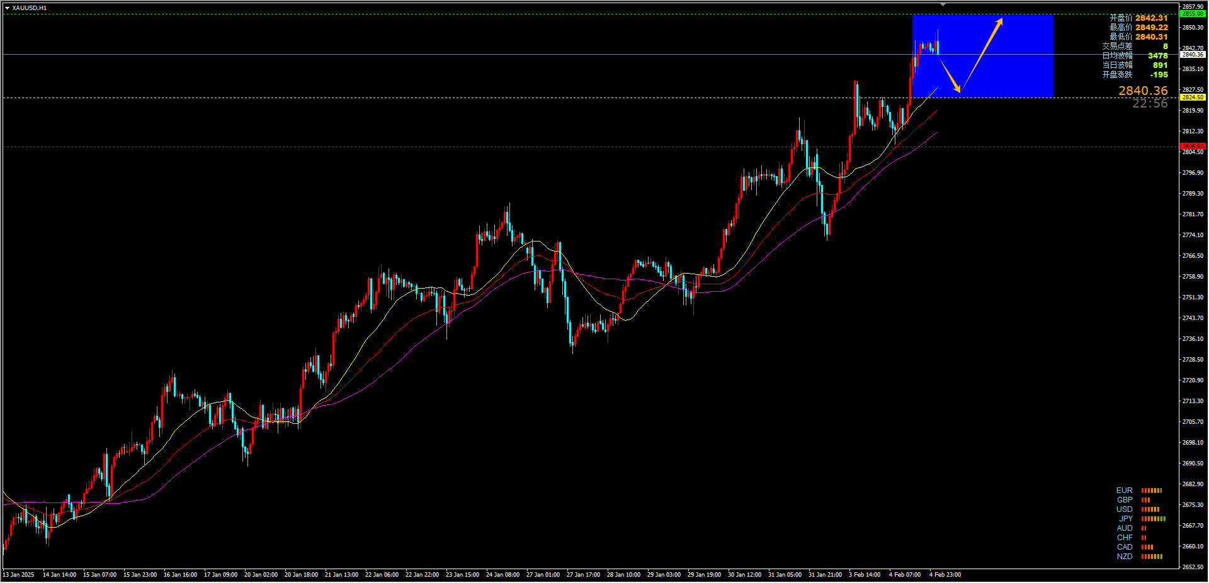Click the 24 Jan 08:00 time label
This screenshot has height=583, width=1209.
pos(502,575)
